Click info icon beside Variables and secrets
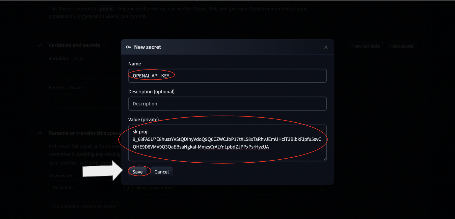 pyautogui.click(x=105, y=45)
